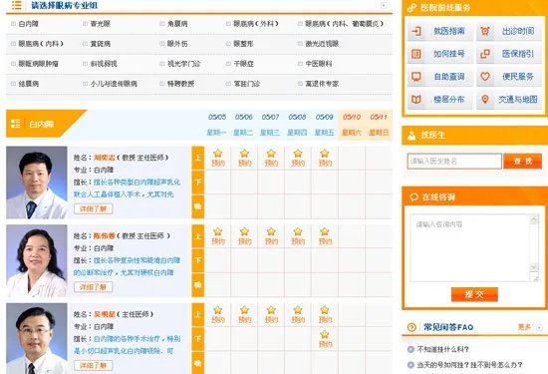
Task: Click 详细了解 for 刘奕志
Action: click(93, 208)
